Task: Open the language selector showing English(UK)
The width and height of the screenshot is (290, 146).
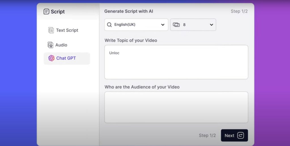Action: click(x=136, y=25)
